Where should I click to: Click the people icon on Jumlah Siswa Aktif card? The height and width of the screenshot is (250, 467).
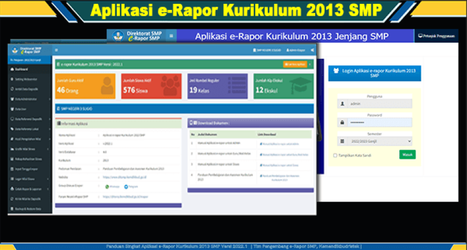pyautogui.click(x=166, y=86)
